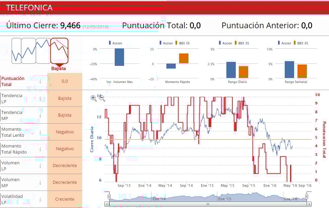Open info icon for Volatilidad LP
This screenshot has width=329, height=208.
click(40, 199)
